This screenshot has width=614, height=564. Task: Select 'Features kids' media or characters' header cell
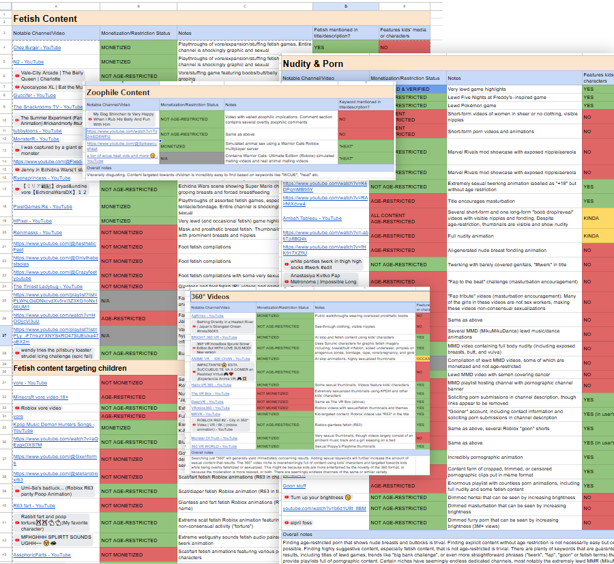click(x=405, y=33)
